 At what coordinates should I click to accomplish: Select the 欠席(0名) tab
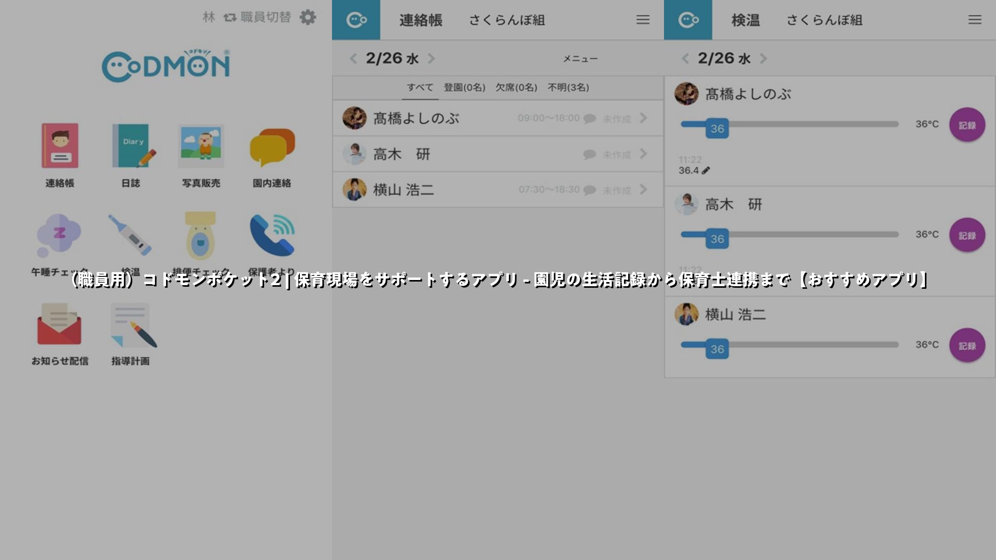[516, 88]
